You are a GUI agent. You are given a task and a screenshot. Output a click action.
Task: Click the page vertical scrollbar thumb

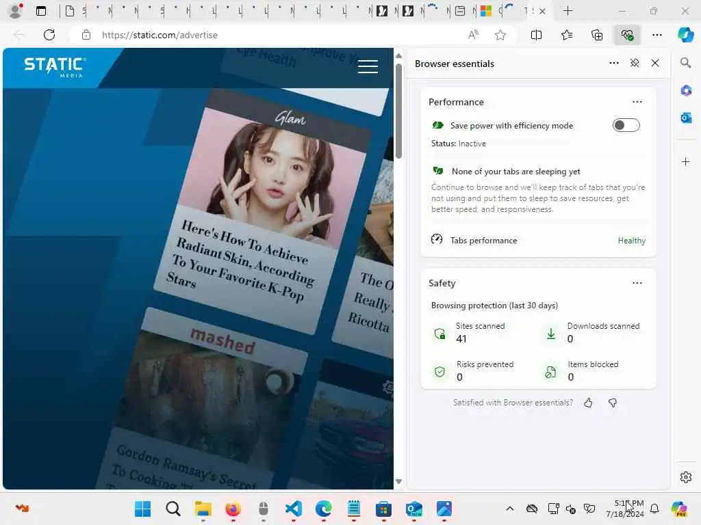pos(398,111)
